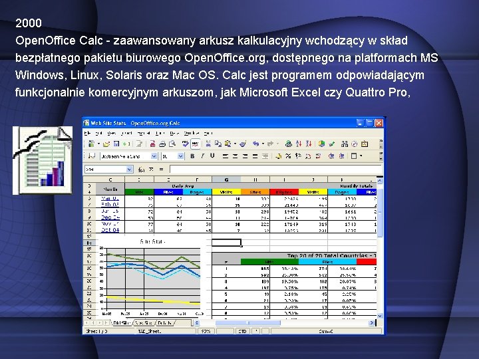This screenshot has width=479, height=359.
Task: Select the Format Paintbrush icon
Action: 243,144
